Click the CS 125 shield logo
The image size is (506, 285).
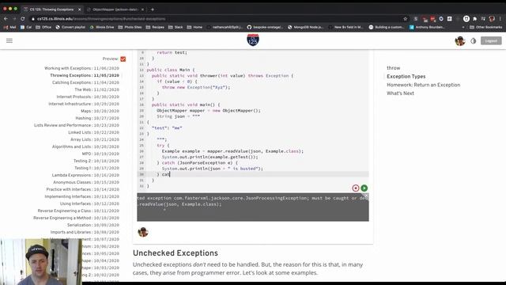[253, 40]
